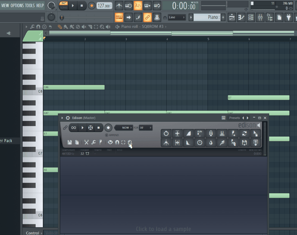
Task: Open the Edison Presets menu
Action: coord(235,118)
